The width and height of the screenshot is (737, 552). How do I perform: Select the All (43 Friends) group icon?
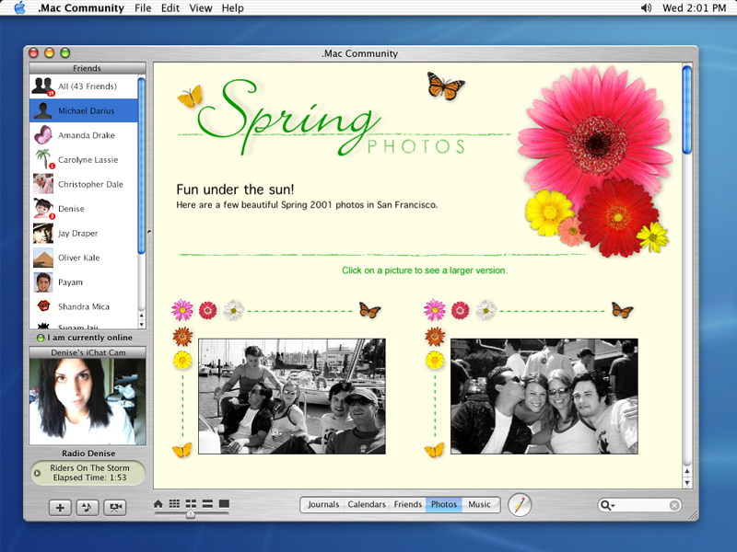tap(42, 86)
